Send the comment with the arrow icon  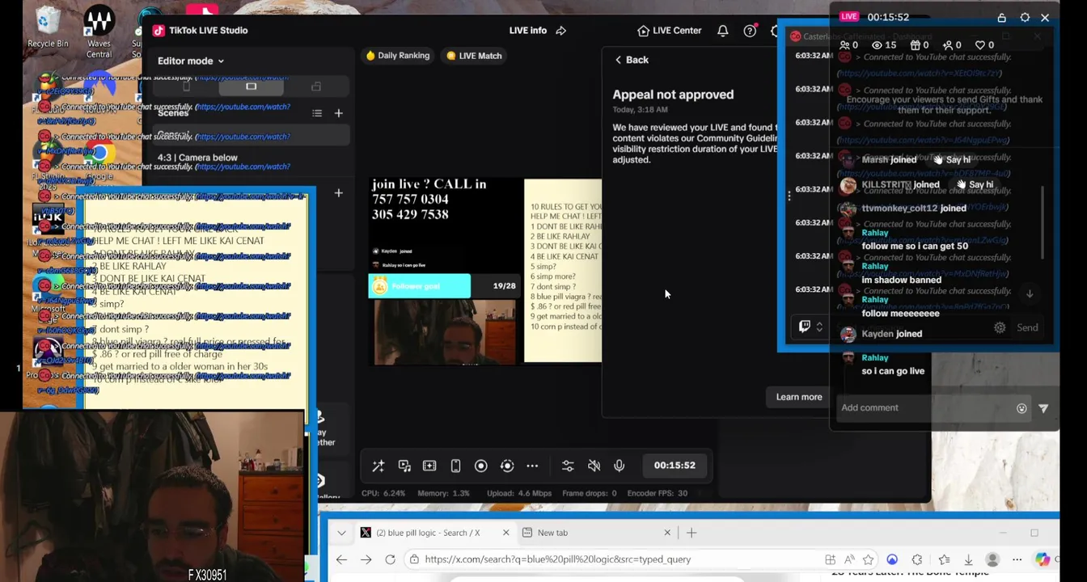pos(1043,408)
